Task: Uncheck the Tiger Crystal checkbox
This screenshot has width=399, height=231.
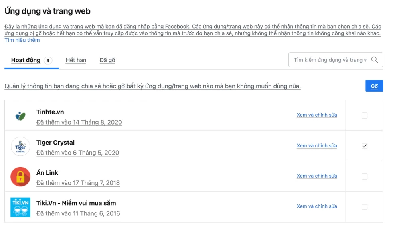Action: coord(364,146)
